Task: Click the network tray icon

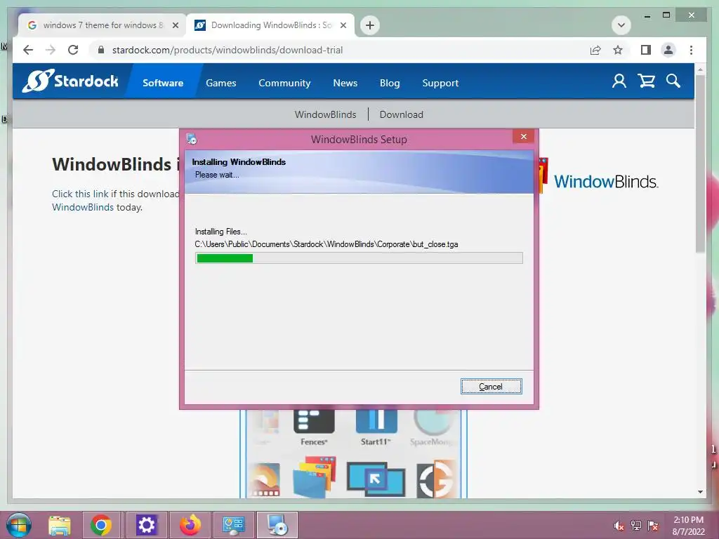Action: point(635,526)
